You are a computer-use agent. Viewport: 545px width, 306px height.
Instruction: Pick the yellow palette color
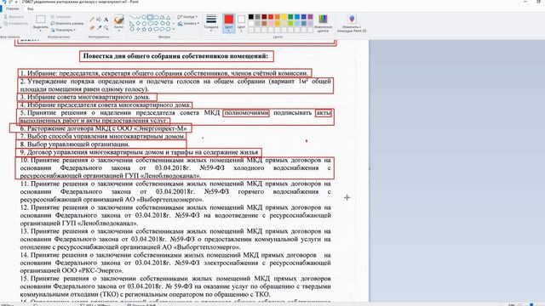tap(284, 17)
